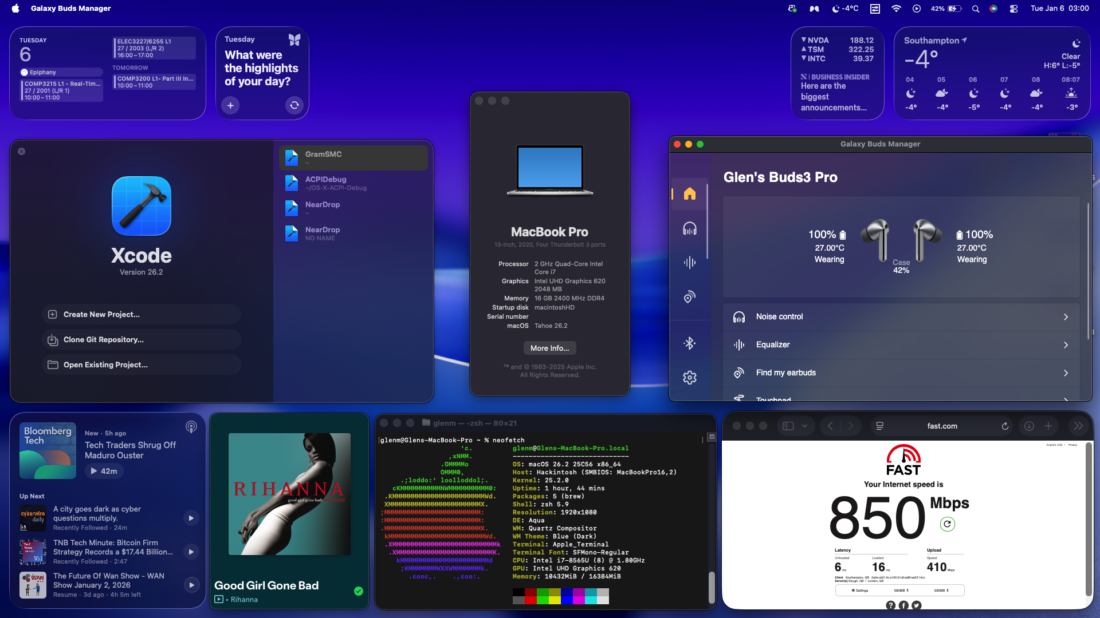Click the fast.com address bar
This screenshot has height=618, width=1100.
942,426
